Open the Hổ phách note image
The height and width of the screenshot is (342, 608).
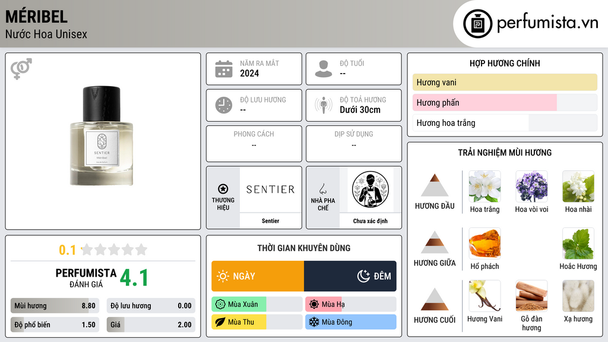point(484,243)
